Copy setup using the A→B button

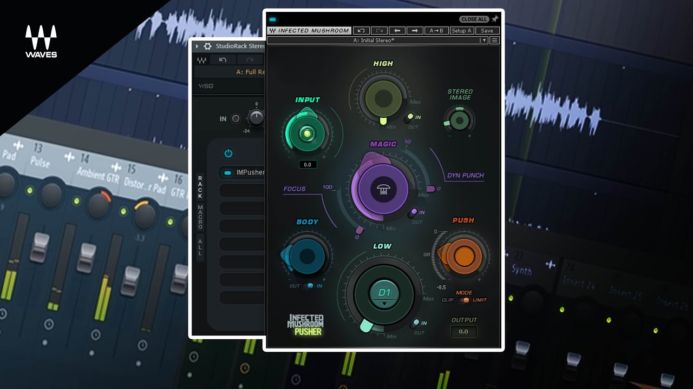pyautogui.click(x=436, y=31)
